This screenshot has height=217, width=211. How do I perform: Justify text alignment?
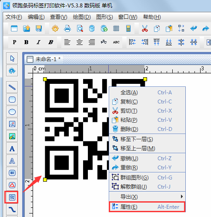click(92, 42)
